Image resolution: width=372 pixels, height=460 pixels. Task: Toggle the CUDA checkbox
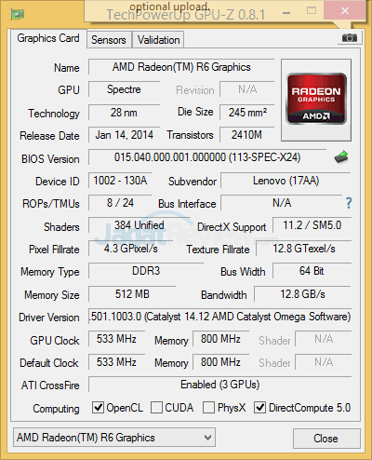[156, 408]
